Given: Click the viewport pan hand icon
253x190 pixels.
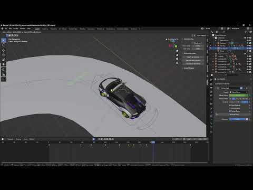Looking at the screenshot, I should click(177, 55).
